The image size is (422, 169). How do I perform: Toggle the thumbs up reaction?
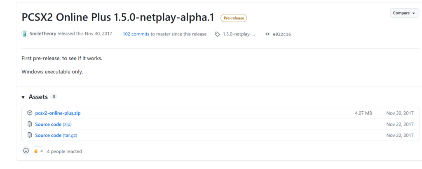click(x=38, y=151)
